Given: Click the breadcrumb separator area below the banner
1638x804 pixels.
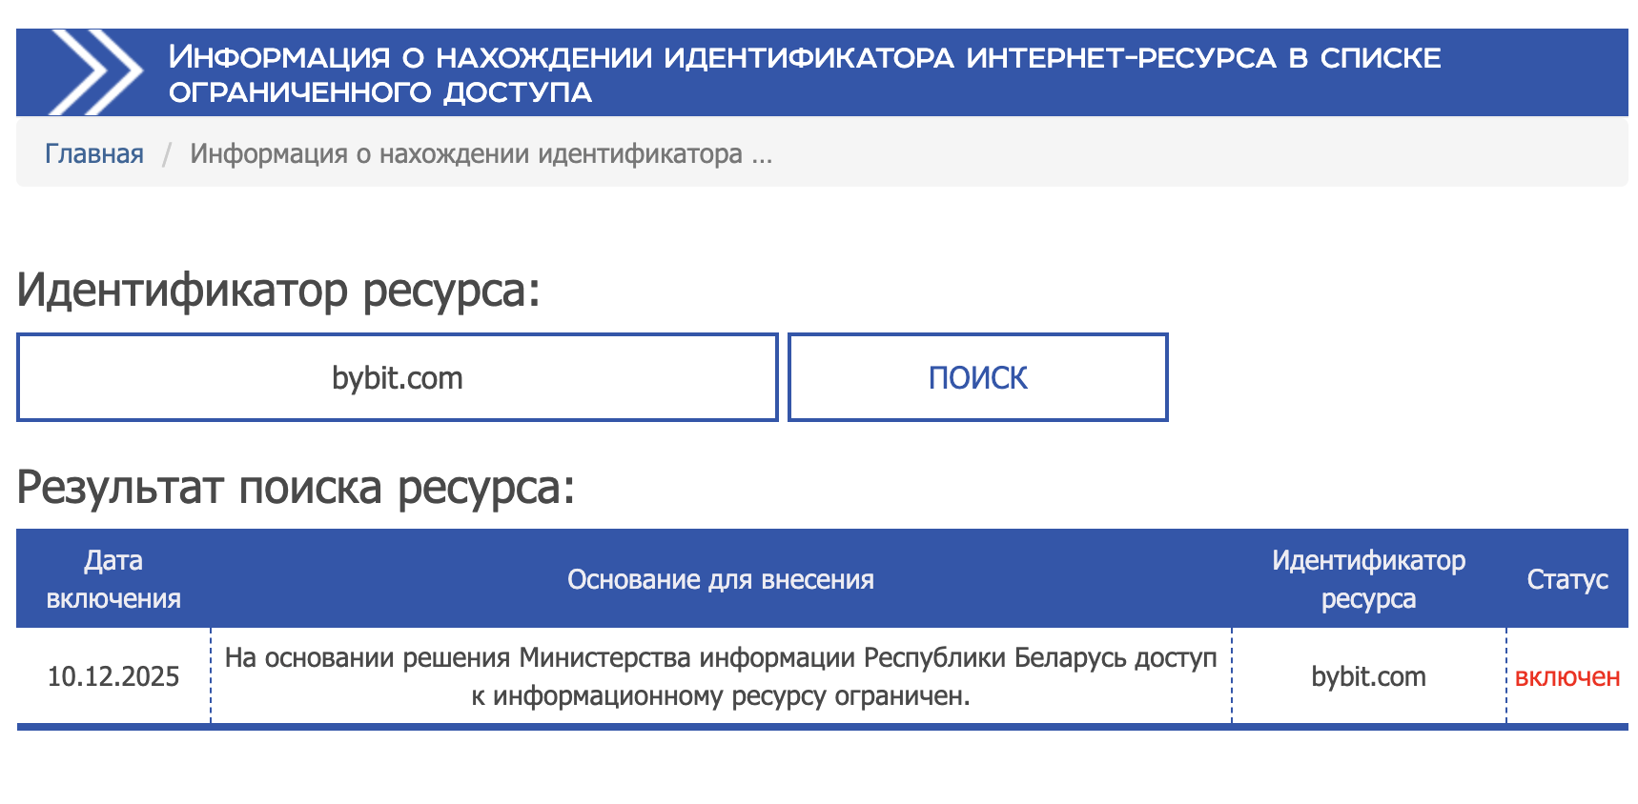Looking at the screenshot, I should pos(168,152).
